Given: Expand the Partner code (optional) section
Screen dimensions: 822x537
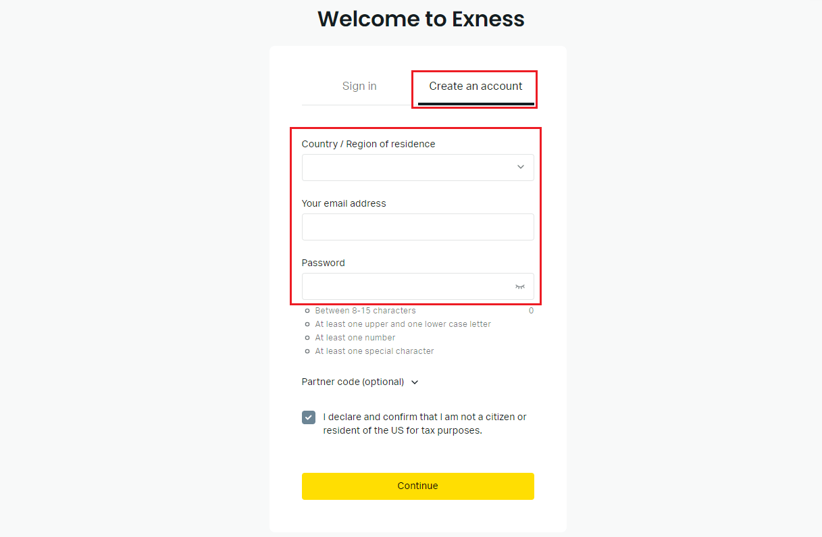Looking at the screenshot, I should pos(360,382).
